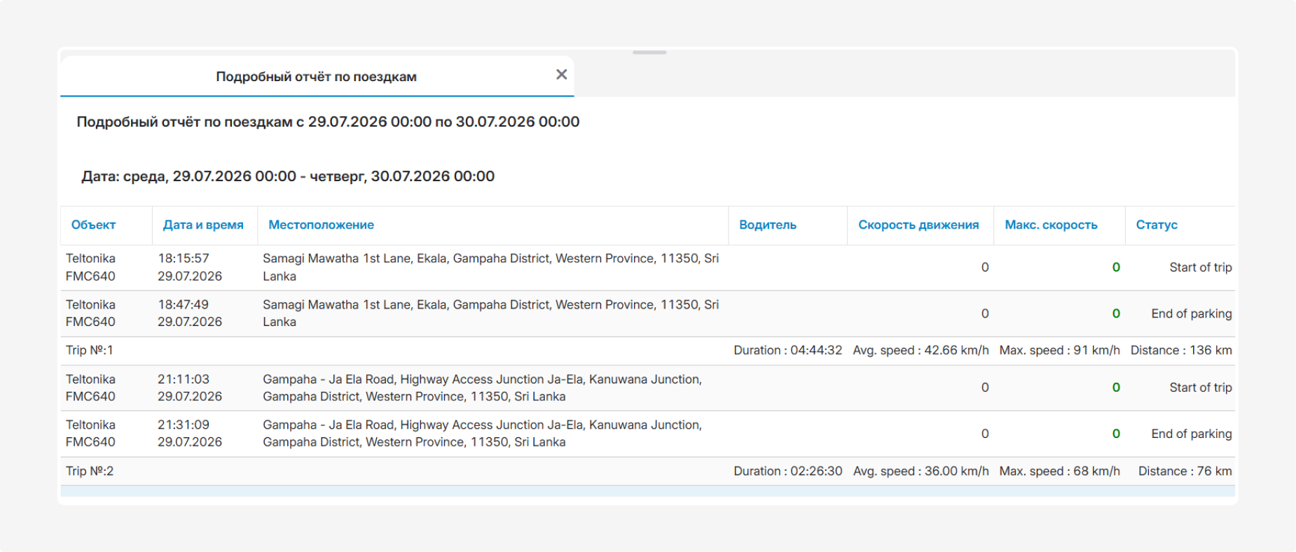Click Trip №:1 summary label

[90, 351]
